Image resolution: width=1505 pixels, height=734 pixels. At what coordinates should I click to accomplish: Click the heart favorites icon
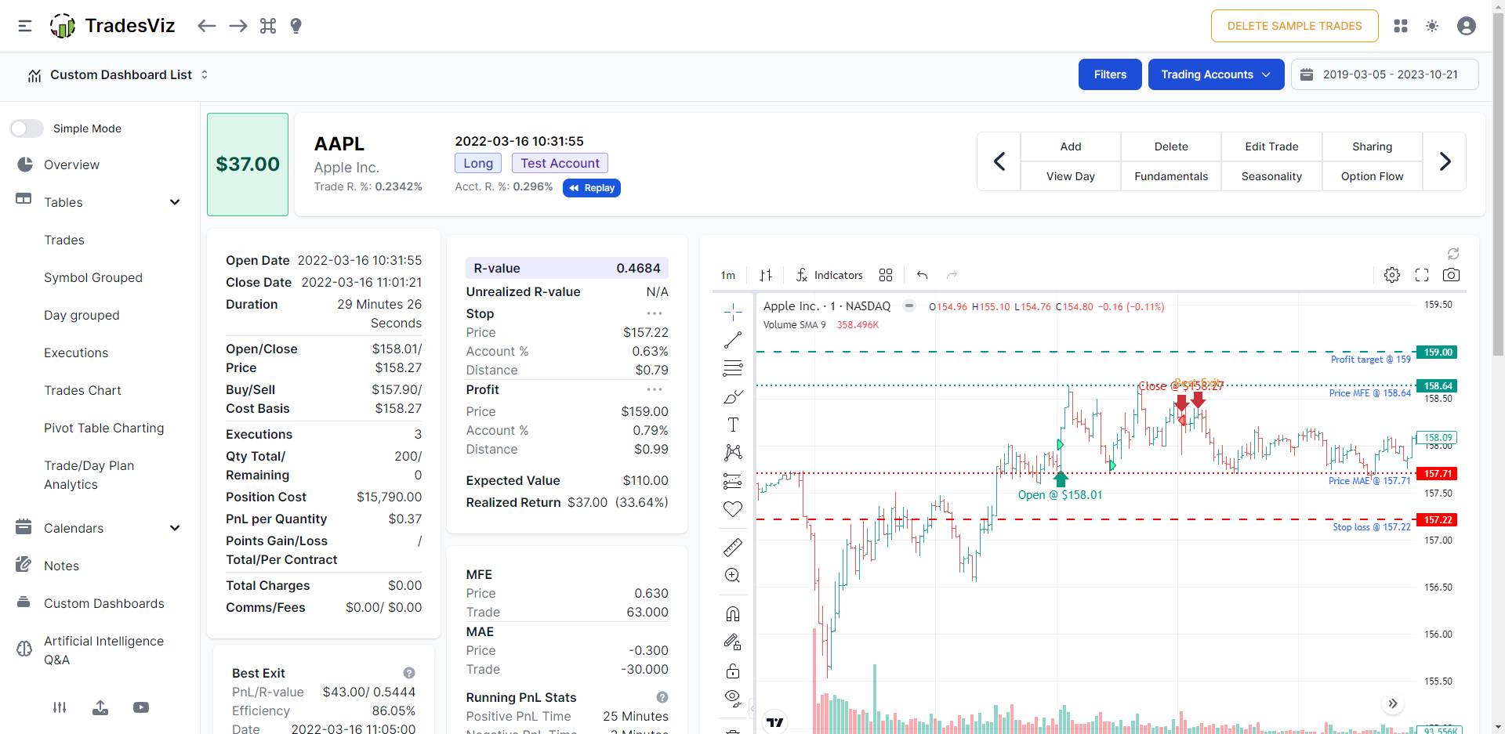coord(733,509)
